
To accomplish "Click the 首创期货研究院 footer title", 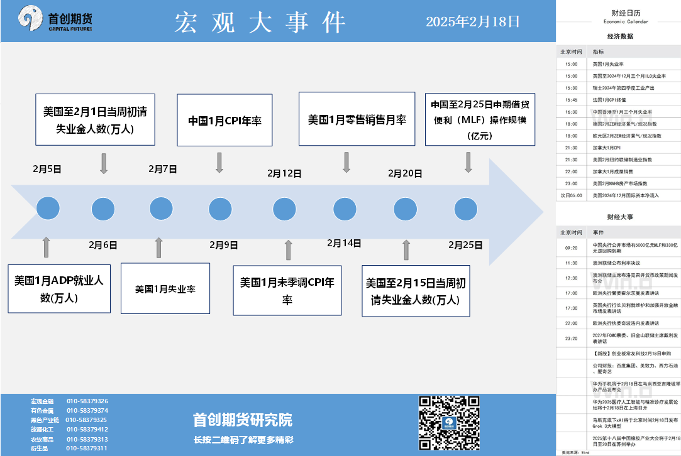I will pyautogui.click(x=242, y=420).
